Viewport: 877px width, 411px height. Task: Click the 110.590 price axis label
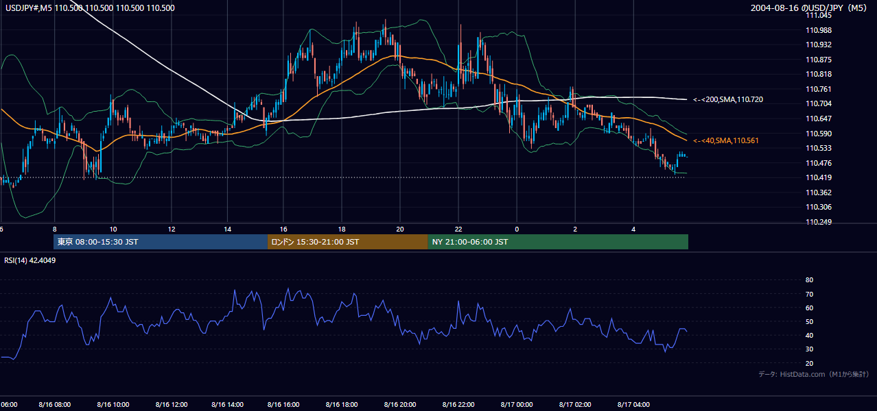[x=819, y=134]
